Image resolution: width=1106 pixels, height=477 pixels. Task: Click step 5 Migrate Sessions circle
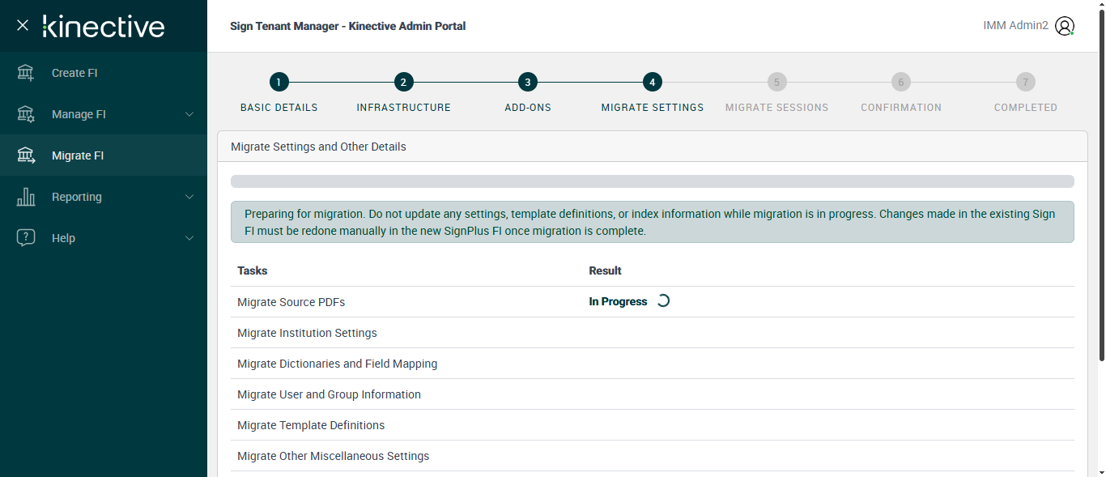click(776, 82)
